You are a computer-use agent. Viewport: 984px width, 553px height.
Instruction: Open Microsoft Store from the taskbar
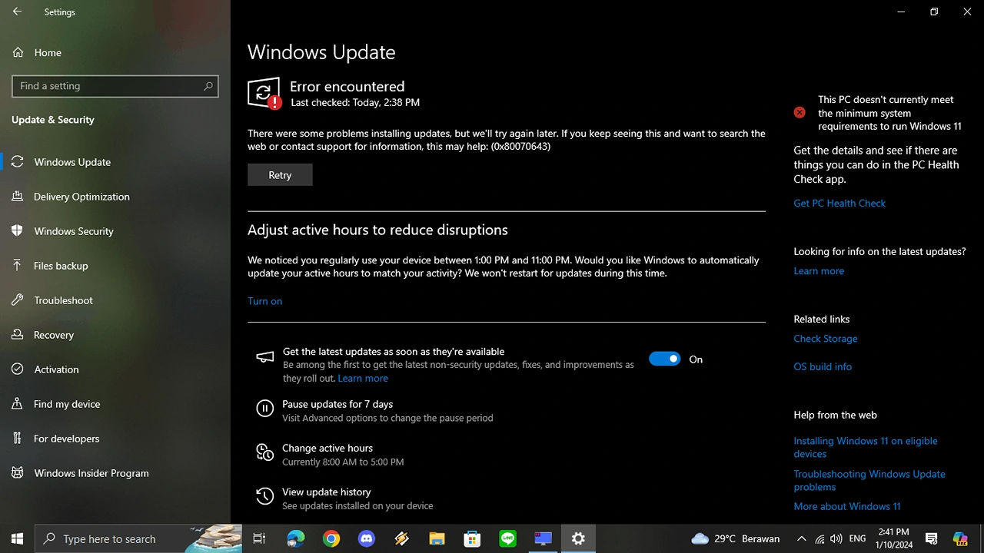click(x=472, y=538)
